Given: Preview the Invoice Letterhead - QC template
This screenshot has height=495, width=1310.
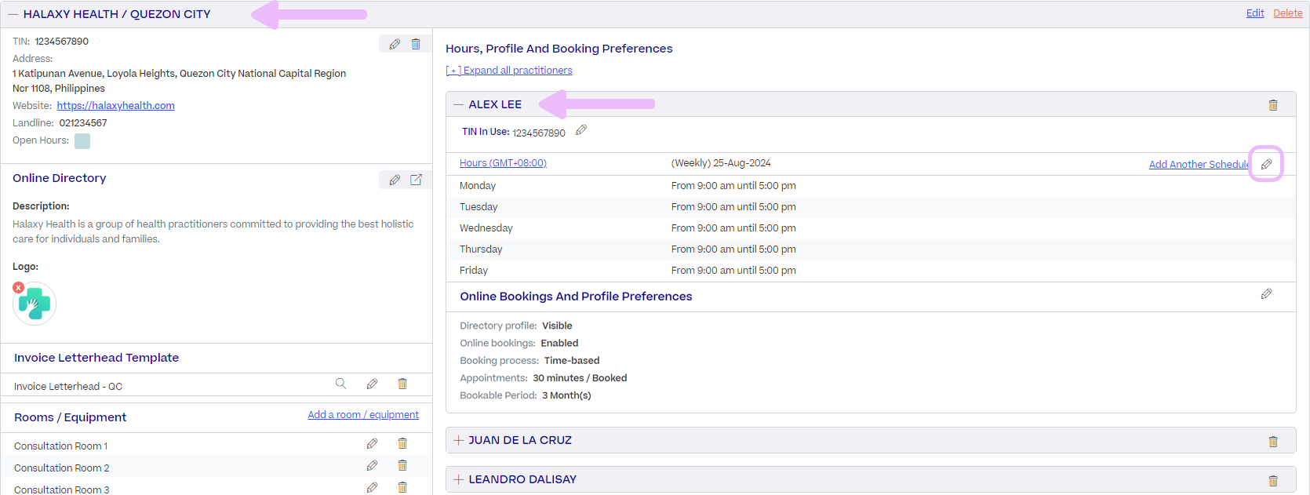Looking at the screenshot, I should coord(340,384).
